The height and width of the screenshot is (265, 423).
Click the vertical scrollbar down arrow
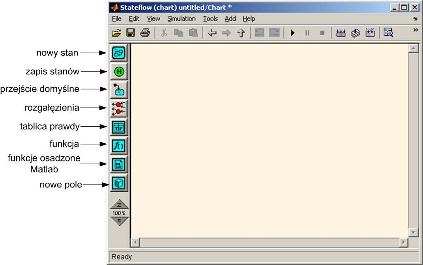pyautogui.click(x=413, y=232)
